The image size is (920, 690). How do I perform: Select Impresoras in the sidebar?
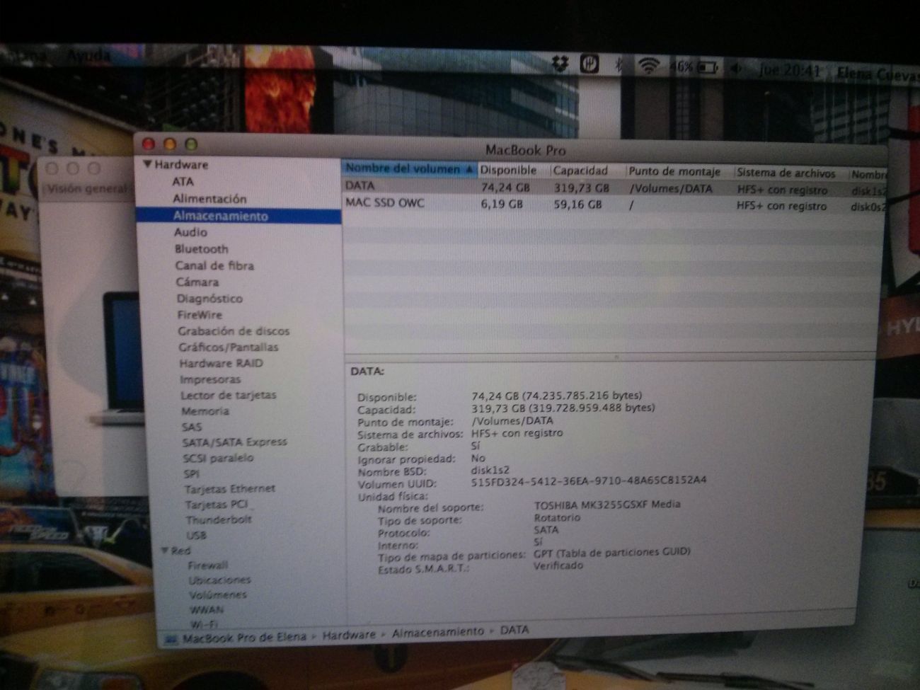click(210, 379)
